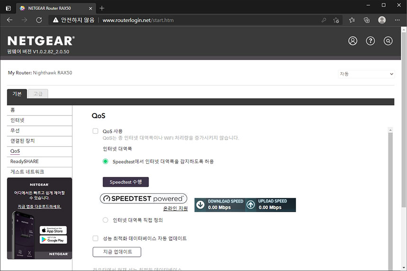Open the saved password key icon
The image size is (407, 271).
coord(324,20)
